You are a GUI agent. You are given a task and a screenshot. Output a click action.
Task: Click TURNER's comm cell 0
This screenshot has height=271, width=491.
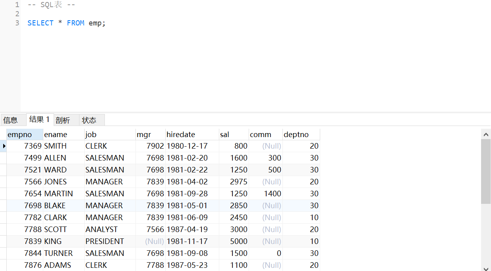pyautogui.click(x=266, y=253)
